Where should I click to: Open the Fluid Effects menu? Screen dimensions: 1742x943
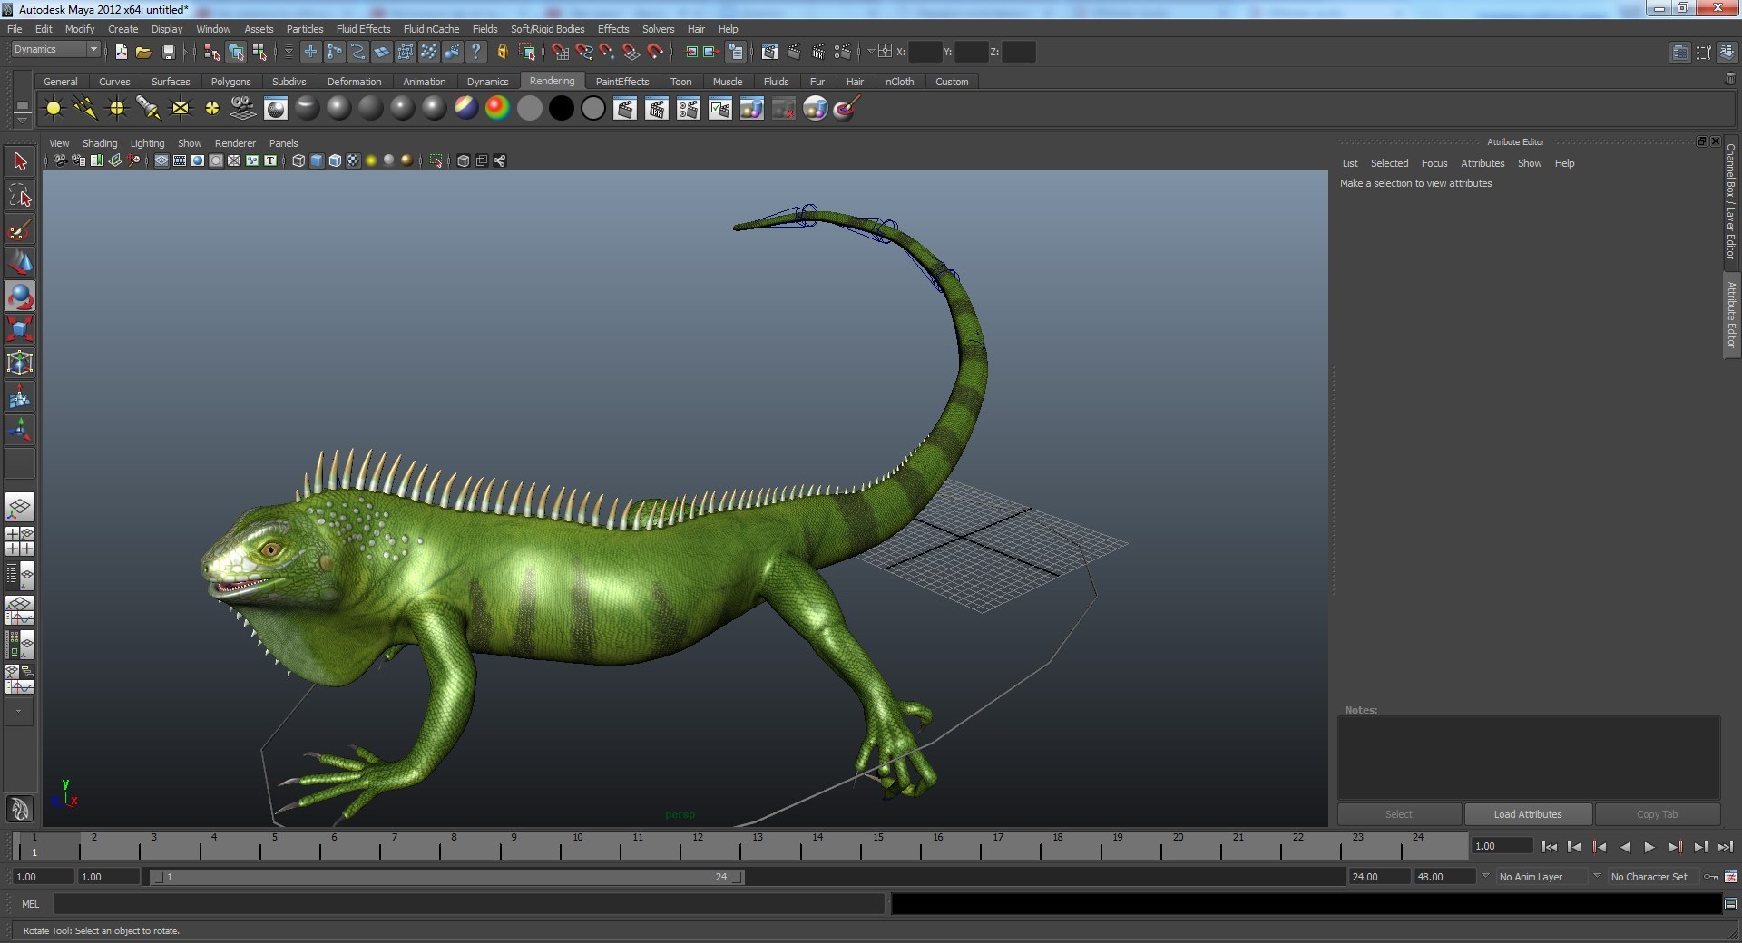click(x=363, y=29)
